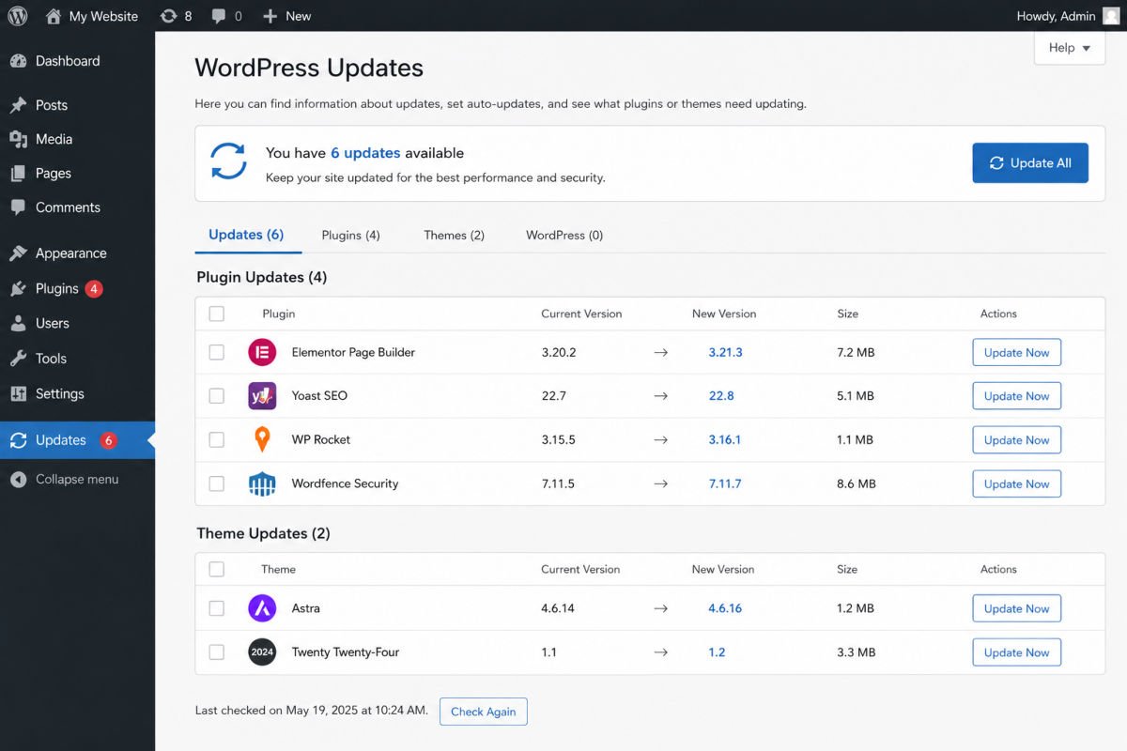This screenshot has height=751, width=1127.
Task: Click the Yoast SEO plugin logo
Action: point(262,396)
